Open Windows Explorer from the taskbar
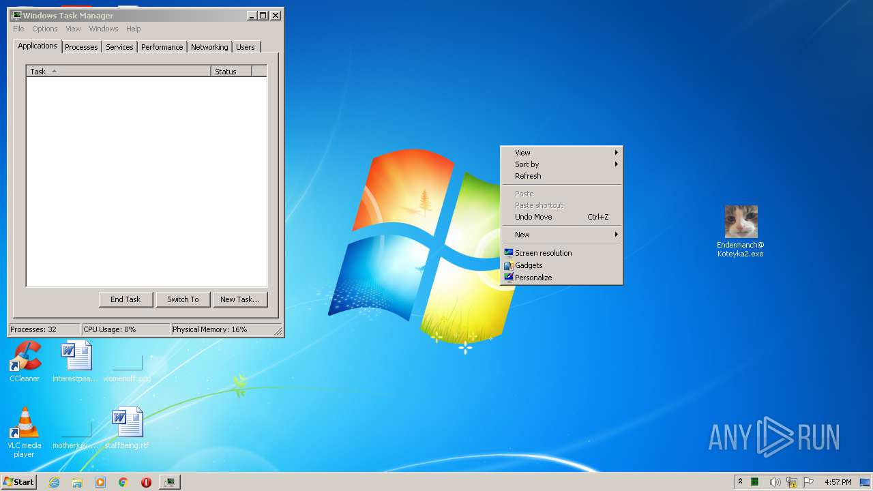This screenshot has width=873, height=491. [x=77, y=482]
